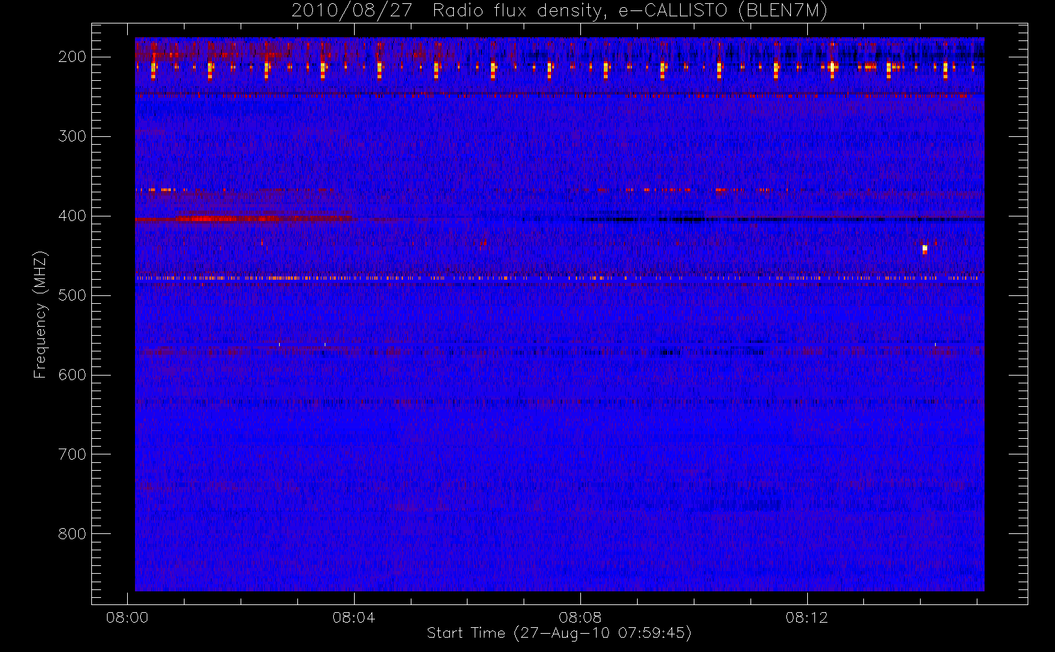Click the bright white burst near 440 MHz
The image size is (1055, 652).
point(925,249)
